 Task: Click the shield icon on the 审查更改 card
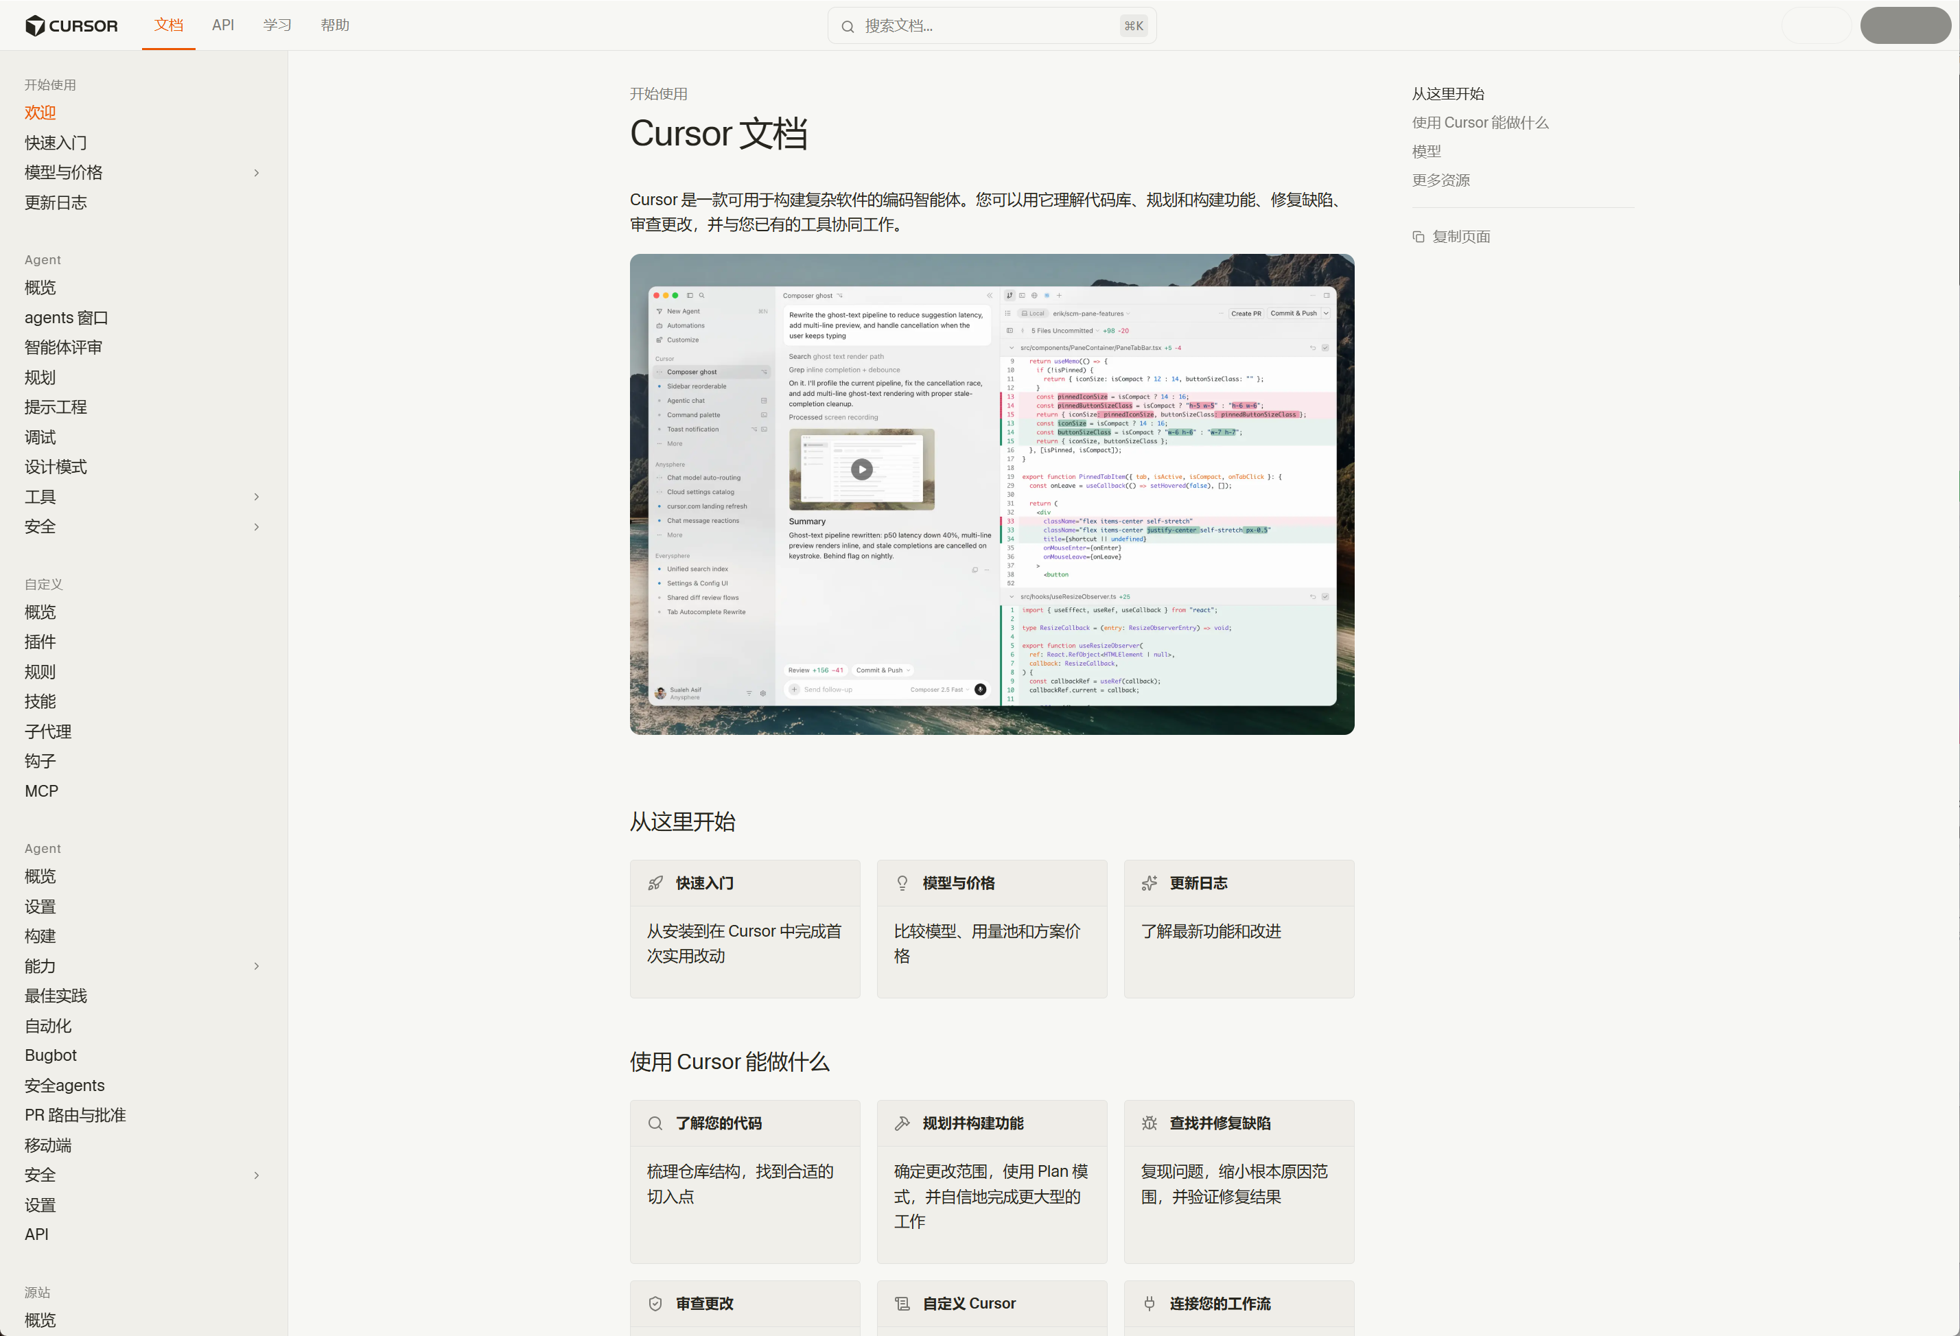[x=655, y=1304]
